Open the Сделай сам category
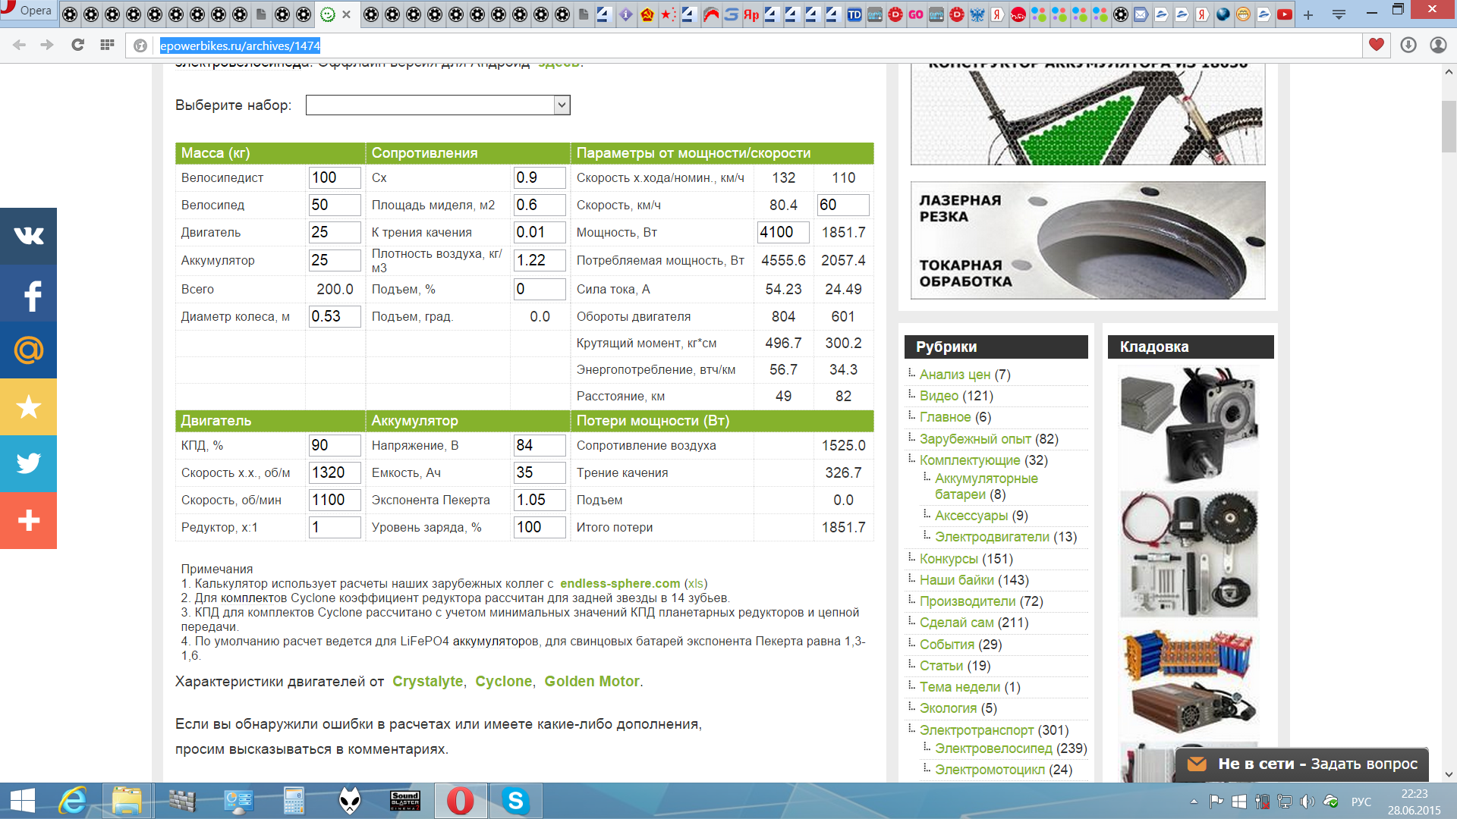 [x=956, y=623]
